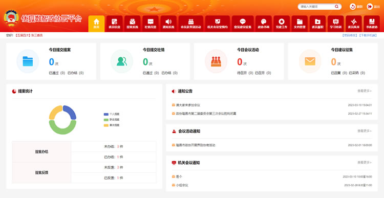Open the 社情民意 module
384x198 pixels.
coord(151,24)
